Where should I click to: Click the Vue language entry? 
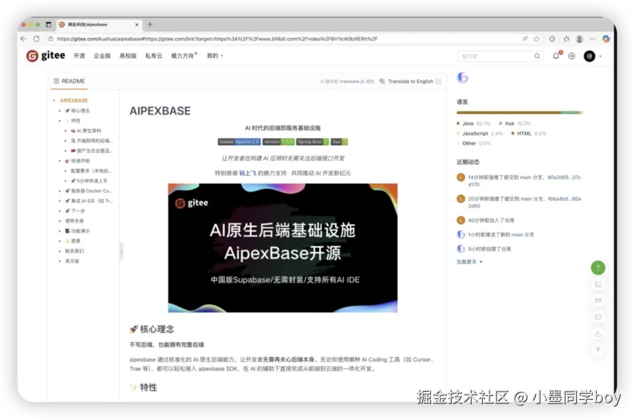pyautogui.click(x=515, y=124)
